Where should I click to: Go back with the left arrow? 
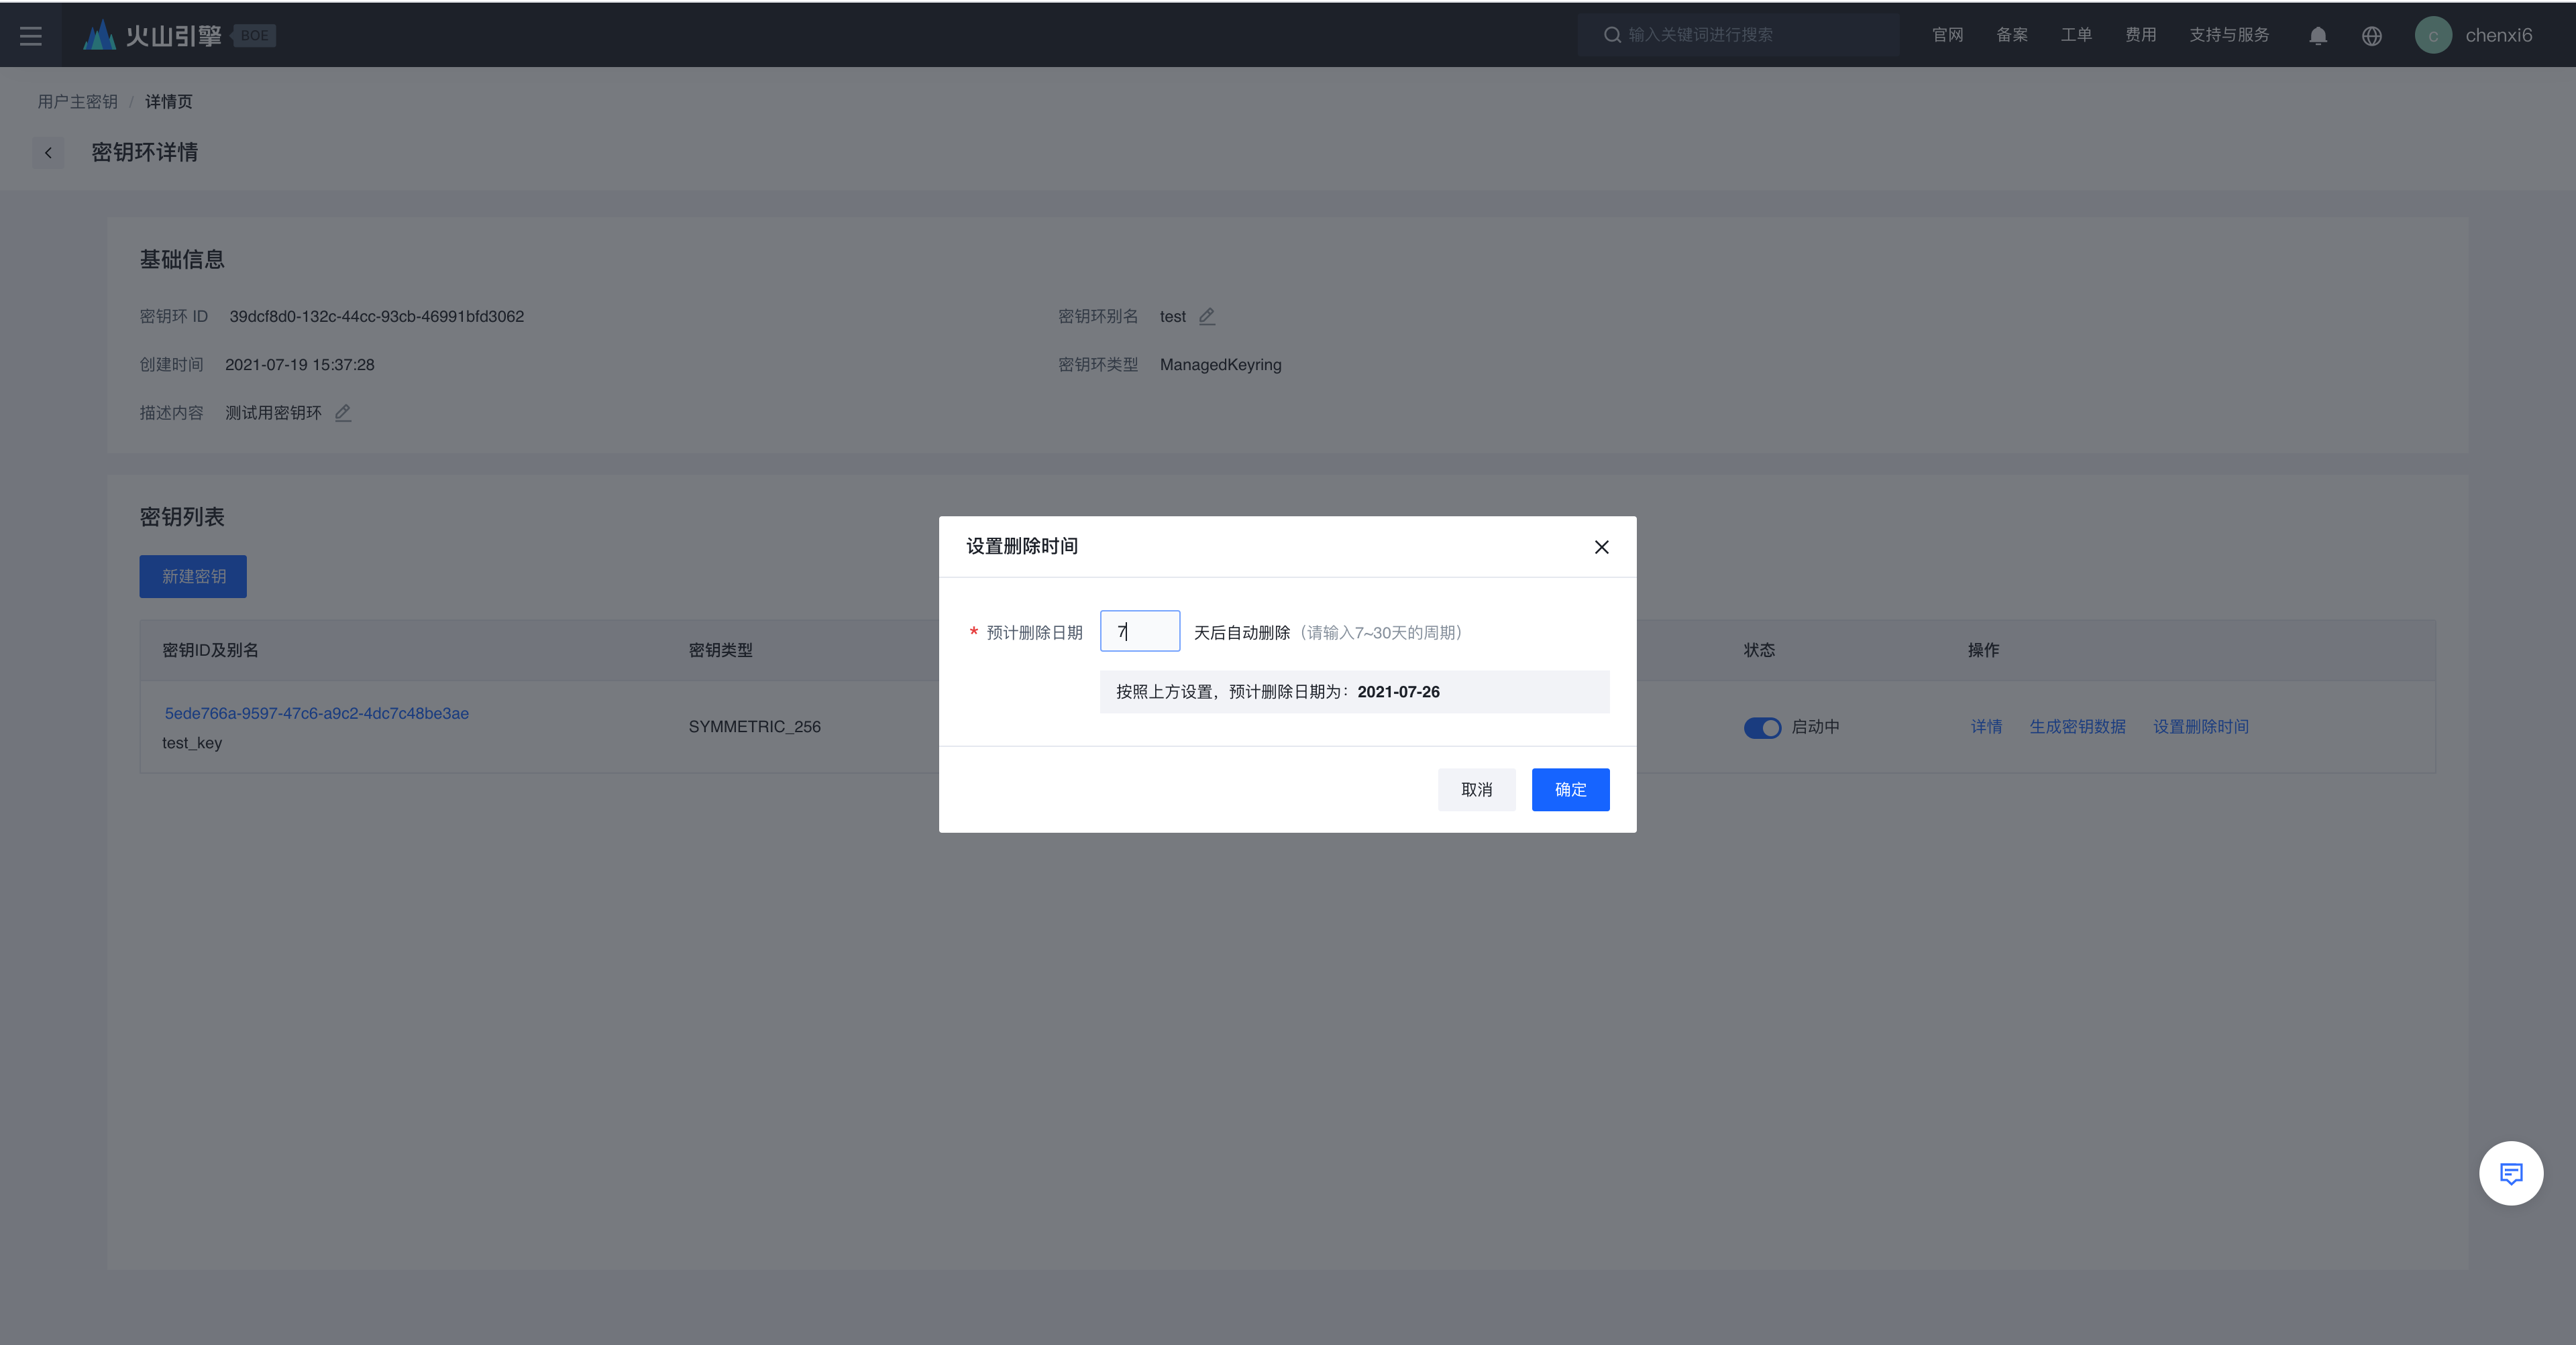pos(48,153)
